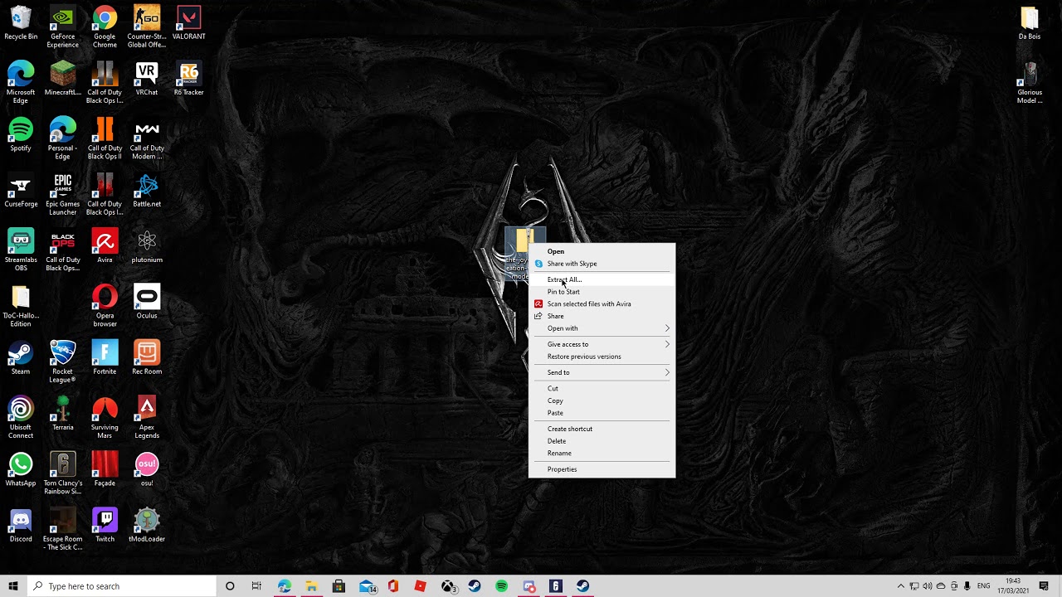Open Task View on the taskbar
The height and width of the screenshot is (597, 1062).
(x=256, y=586)
